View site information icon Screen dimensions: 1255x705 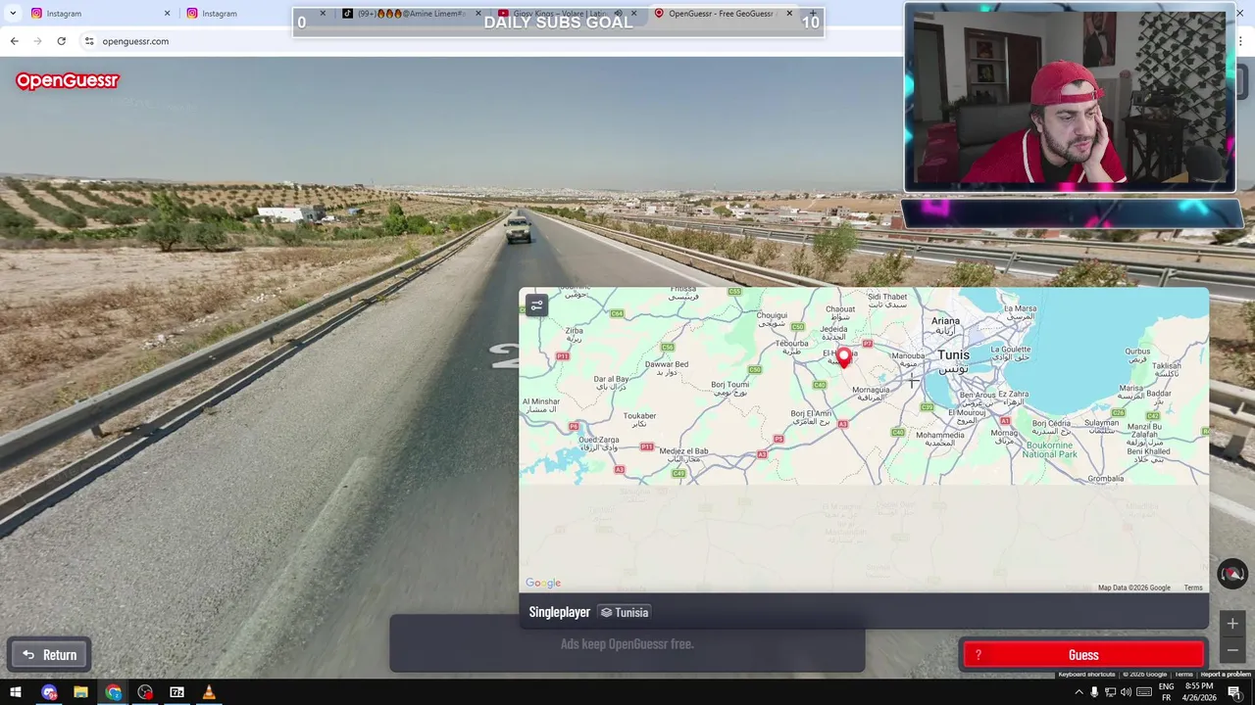pos(89,41)
